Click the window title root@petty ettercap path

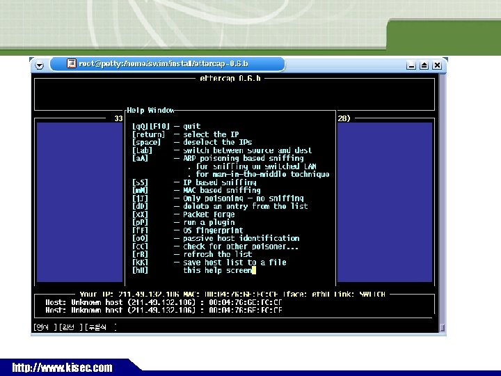[164, 63]
